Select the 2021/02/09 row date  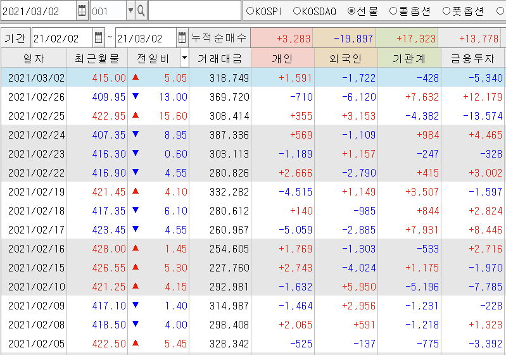point(37,306)
